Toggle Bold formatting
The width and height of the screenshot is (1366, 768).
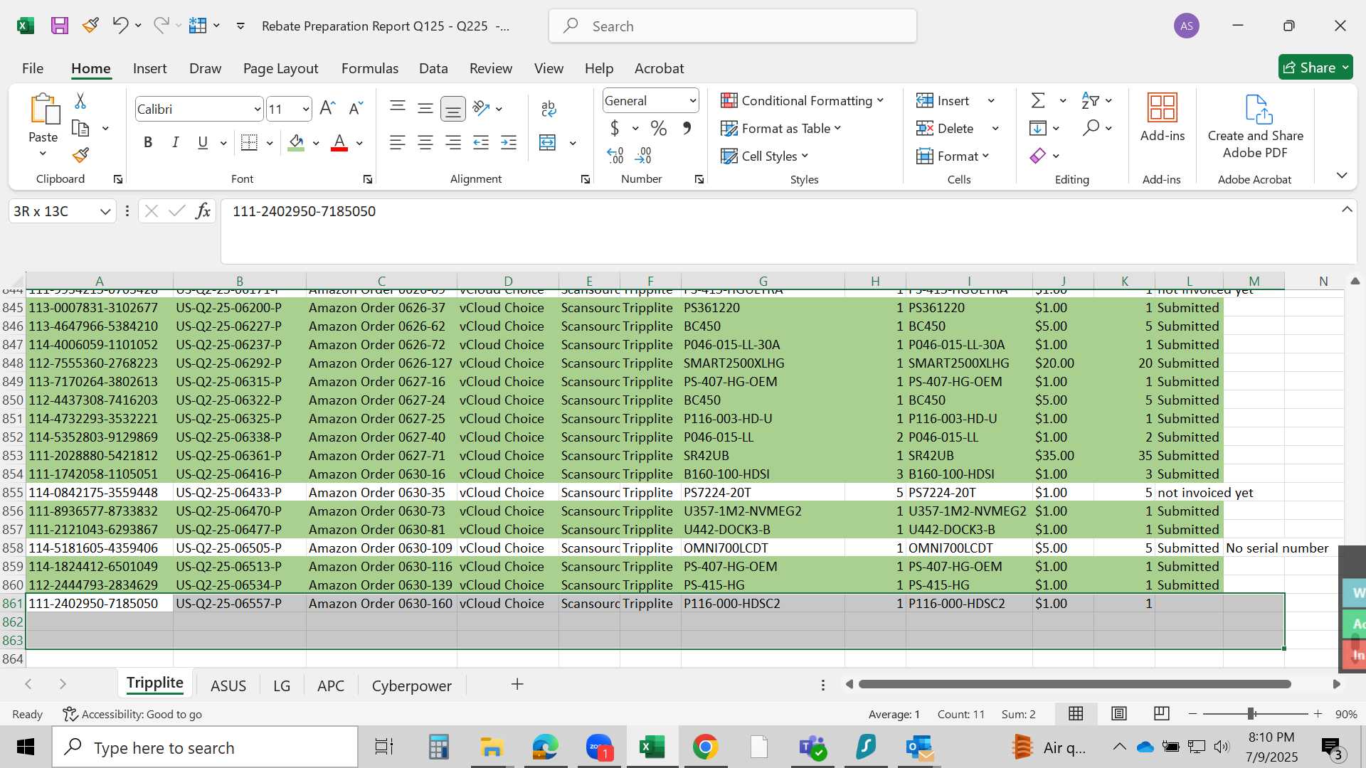[148, 143]
